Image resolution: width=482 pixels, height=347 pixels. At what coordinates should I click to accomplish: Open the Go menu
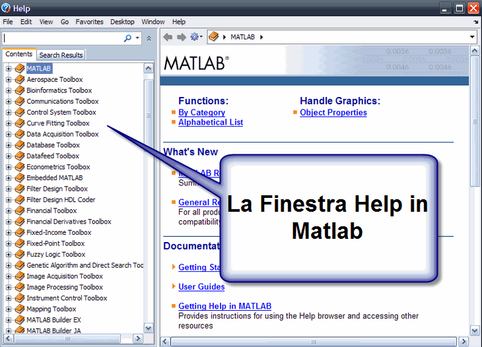pos(65,22)
